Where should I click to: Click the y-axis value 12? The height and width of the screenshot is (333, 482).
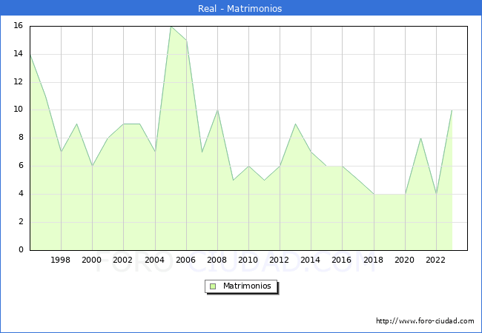(18, 81)
